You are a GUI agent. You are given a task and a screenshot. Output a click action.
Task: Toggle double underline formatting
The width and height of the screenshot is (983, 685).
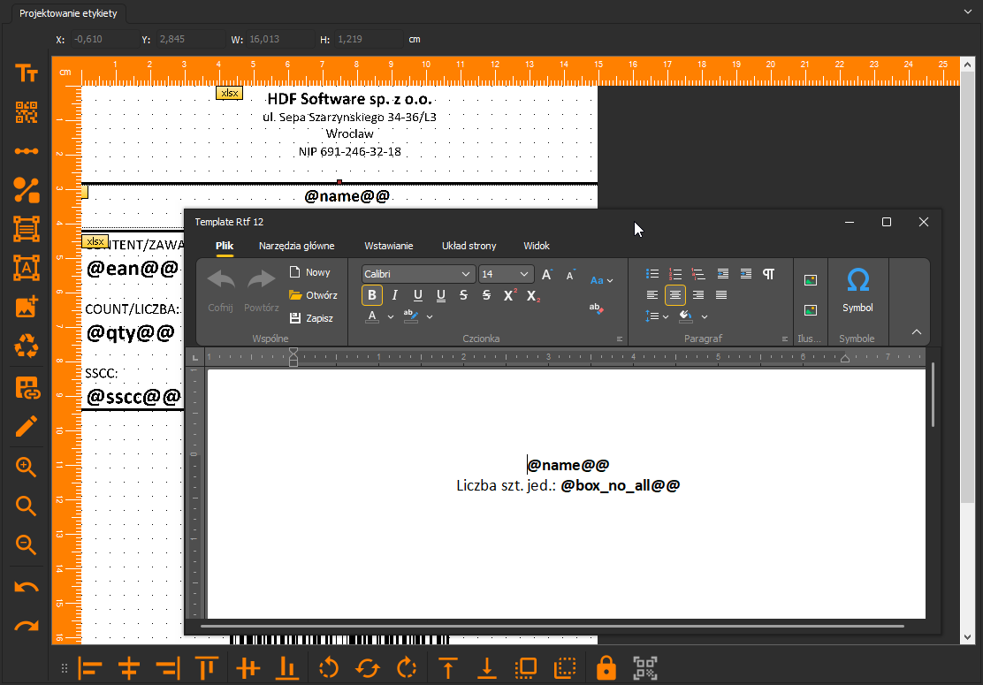pos(441,295)
